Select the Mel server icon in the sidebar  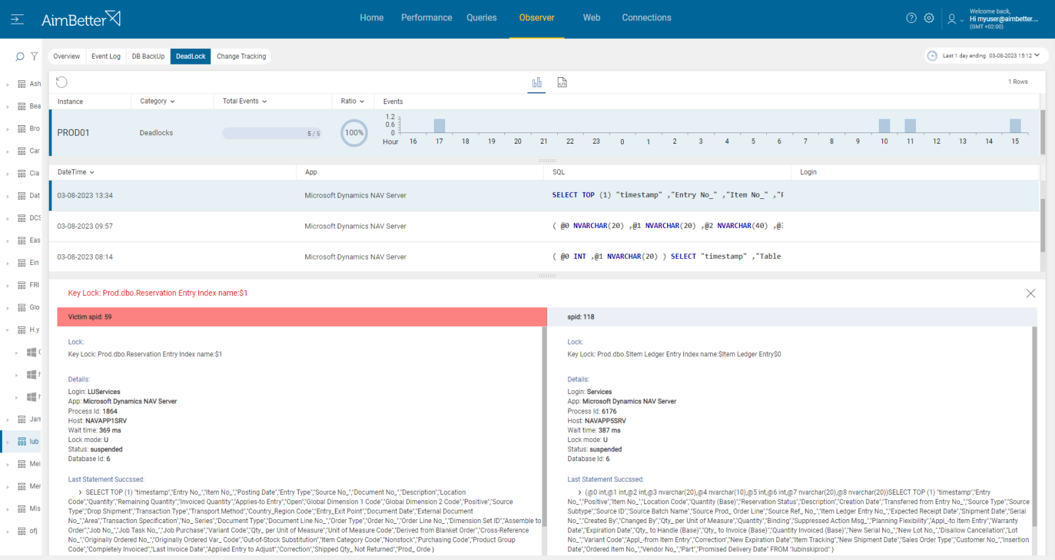coord(22,464)
